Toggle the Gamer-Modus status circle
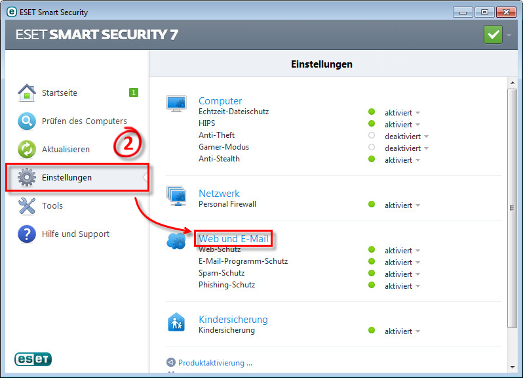 pos(372,148)
